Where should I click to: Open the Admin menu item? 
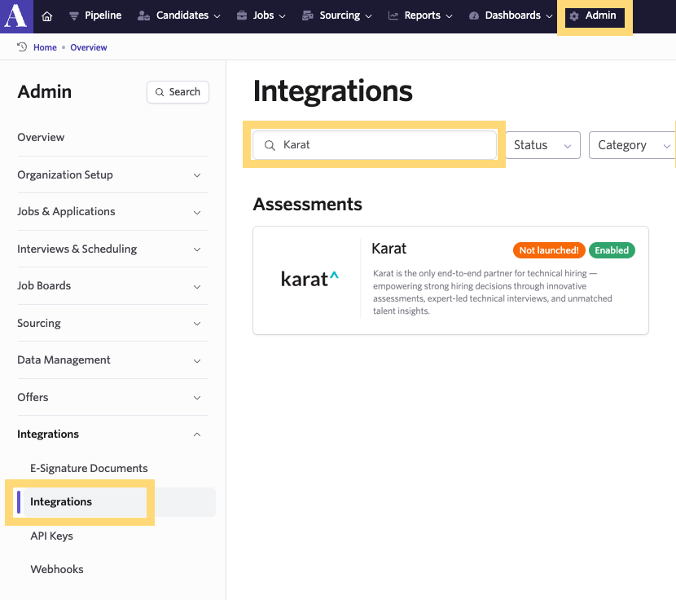595,16
